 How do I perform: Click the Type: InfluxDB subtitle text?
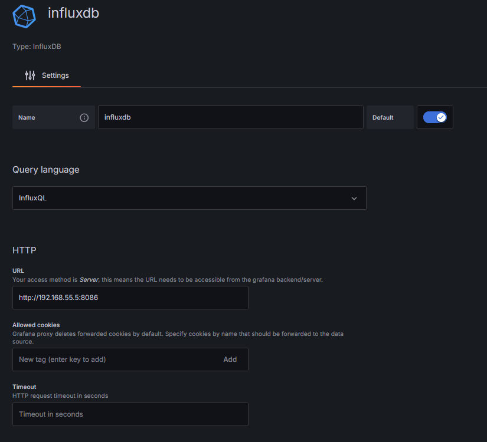(x=37, y=47)
